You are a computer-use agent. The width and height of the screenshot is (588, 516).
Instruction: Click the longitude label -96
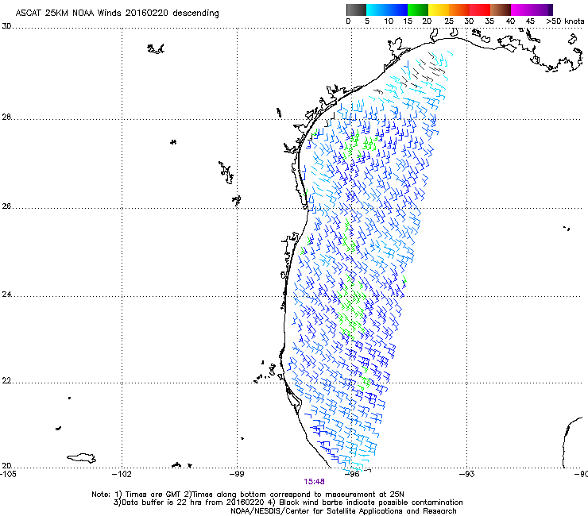(x=352, y=474)
